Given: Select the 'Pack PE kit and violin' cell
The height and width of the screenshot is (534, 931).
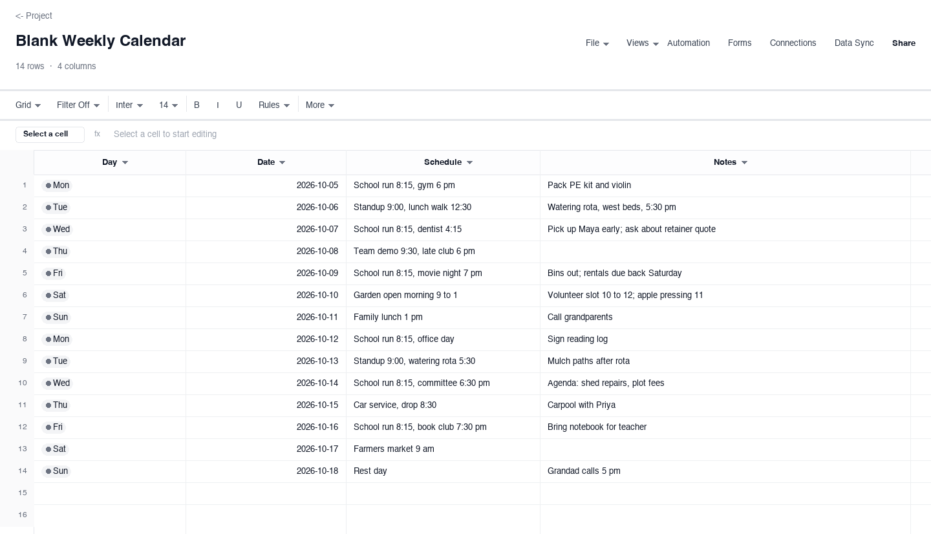Looking at the screenshot, I should [725, 186].
